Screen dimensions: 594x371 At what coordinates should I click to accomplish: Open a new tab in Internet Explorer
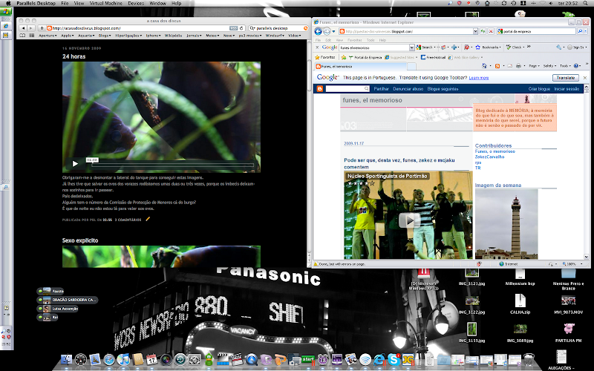(x=411, y=67)
